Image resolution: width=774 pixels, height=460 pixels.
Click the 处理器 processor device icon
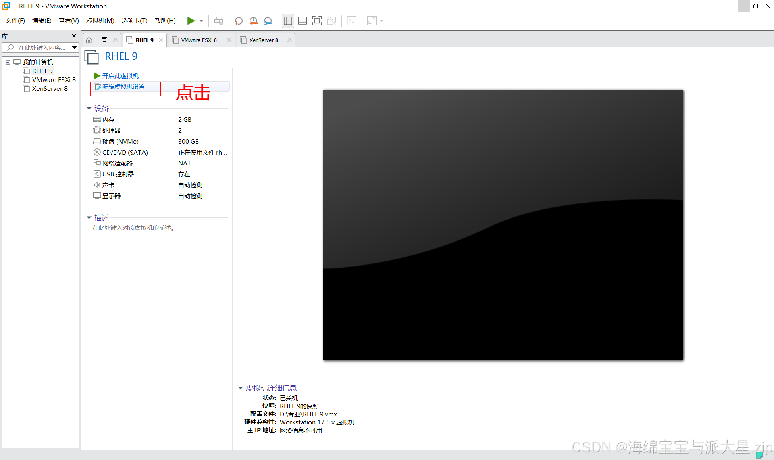coord(97,130)
